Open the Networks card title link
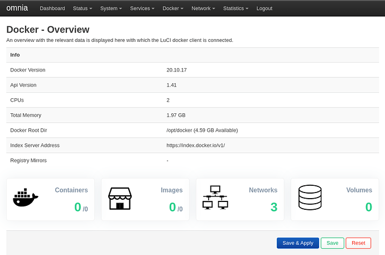385x255 pixels. click(x=263, y=190)
